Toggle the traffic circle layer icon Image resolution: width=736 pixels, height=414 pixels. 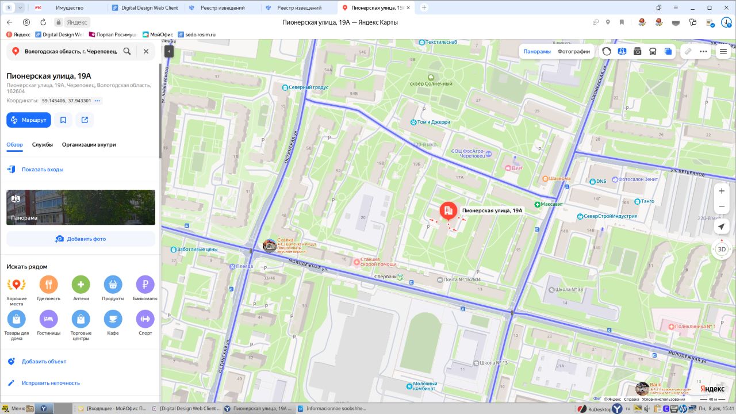(607, 51)
